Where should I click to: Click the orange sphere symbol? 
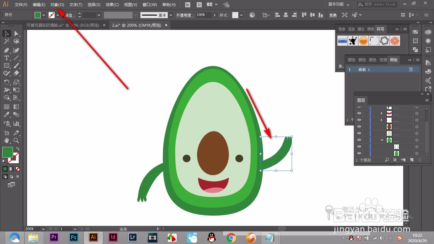363,41
